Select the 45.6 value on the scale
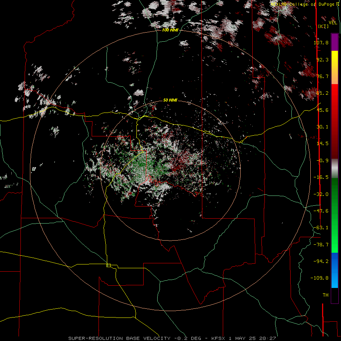 click(322, 110)
